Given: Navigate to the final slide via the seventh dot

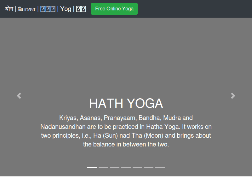Looking at the screenshot, I should click(160, 168).
